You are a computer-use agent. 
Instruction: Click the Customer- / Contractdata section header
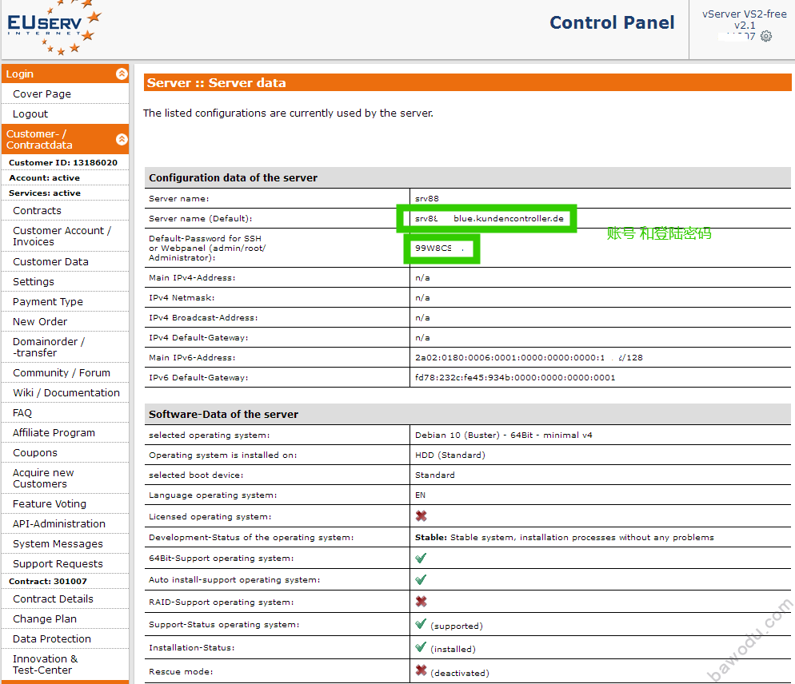(x=66, y=139)
